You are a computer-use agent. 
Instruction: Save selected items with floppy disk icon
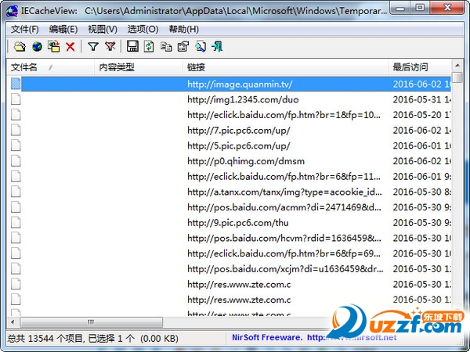click(x=132, y=47)
